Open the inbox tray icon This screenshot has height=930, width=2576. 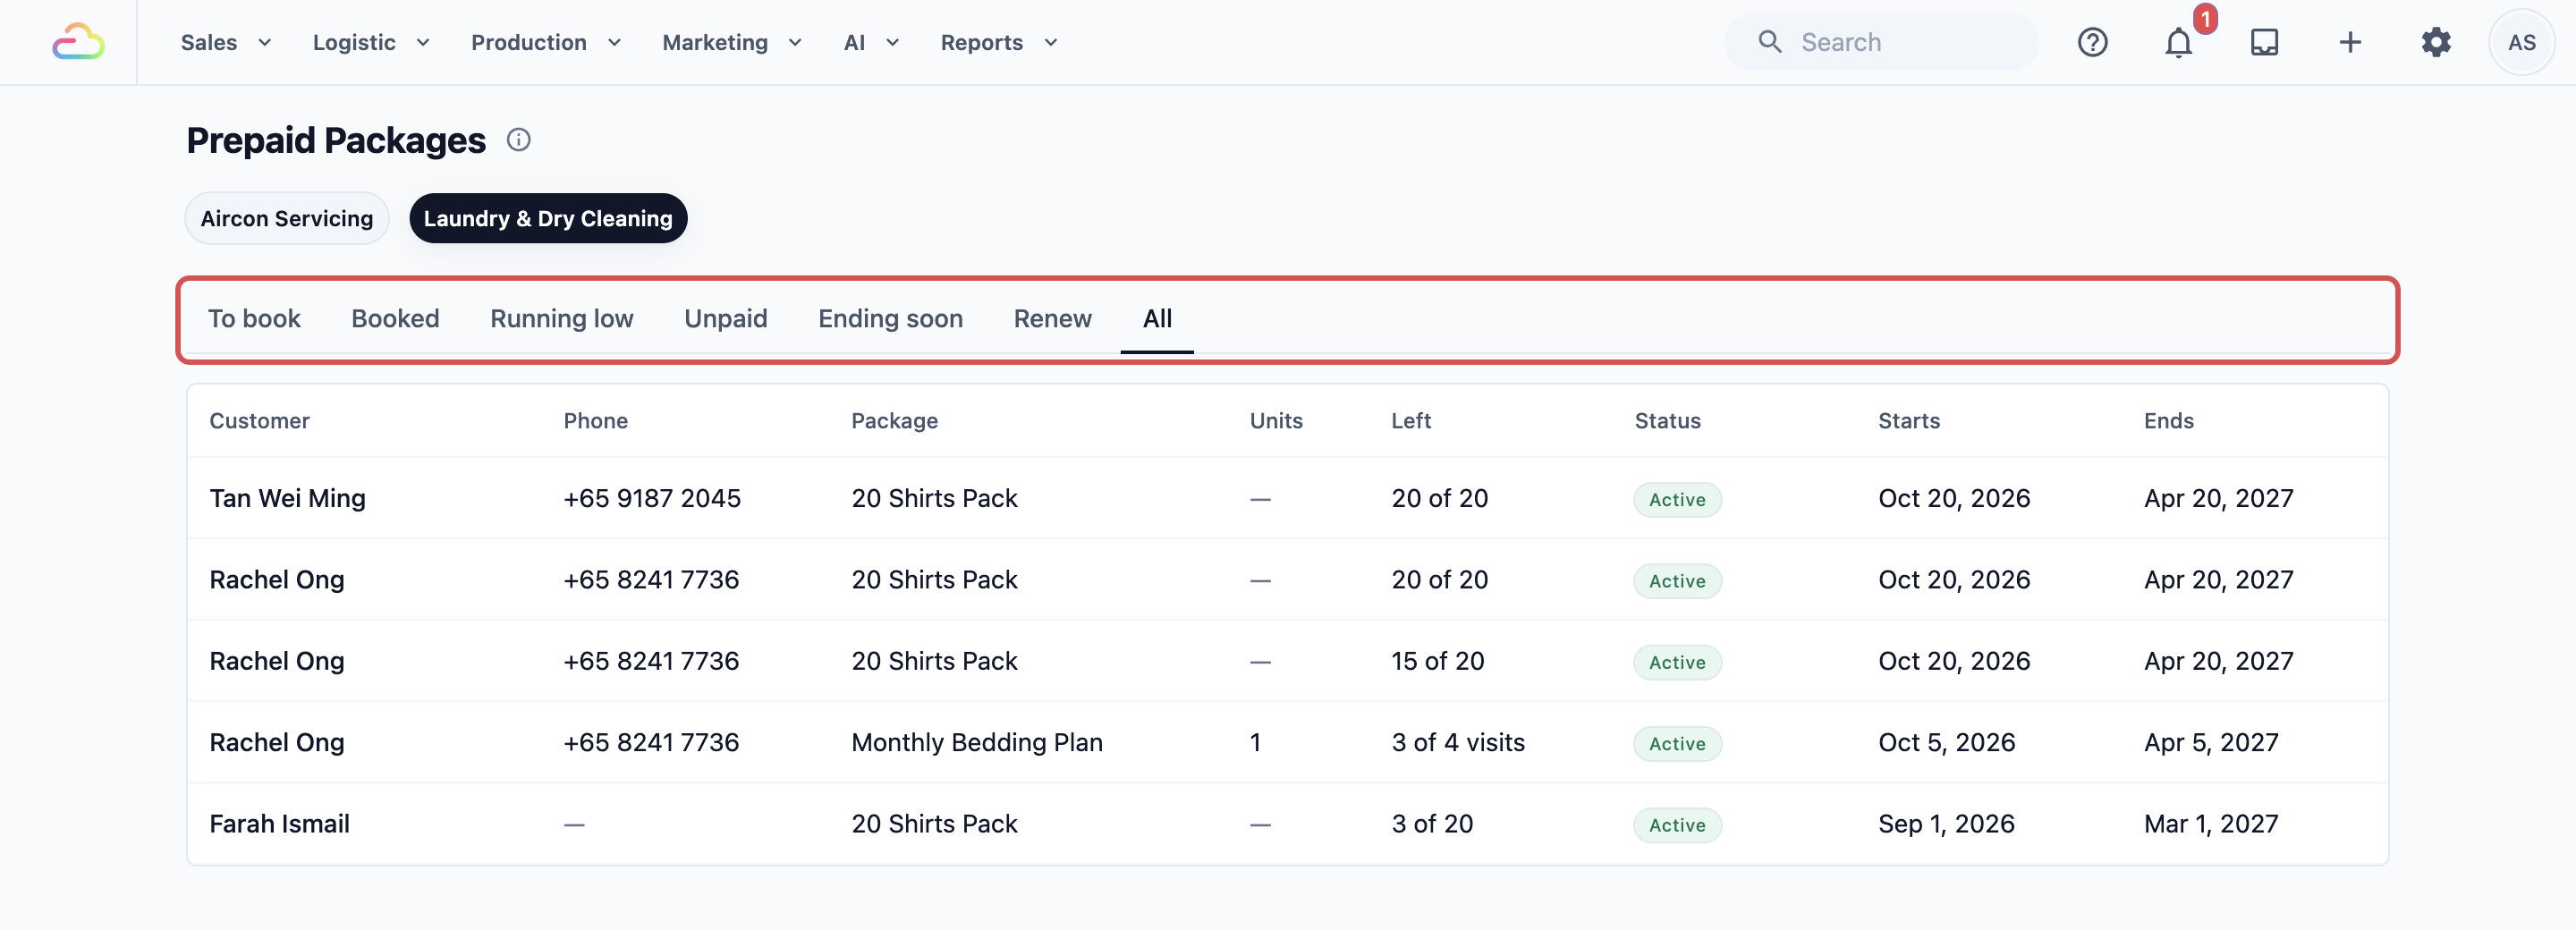click(2264, 42)
